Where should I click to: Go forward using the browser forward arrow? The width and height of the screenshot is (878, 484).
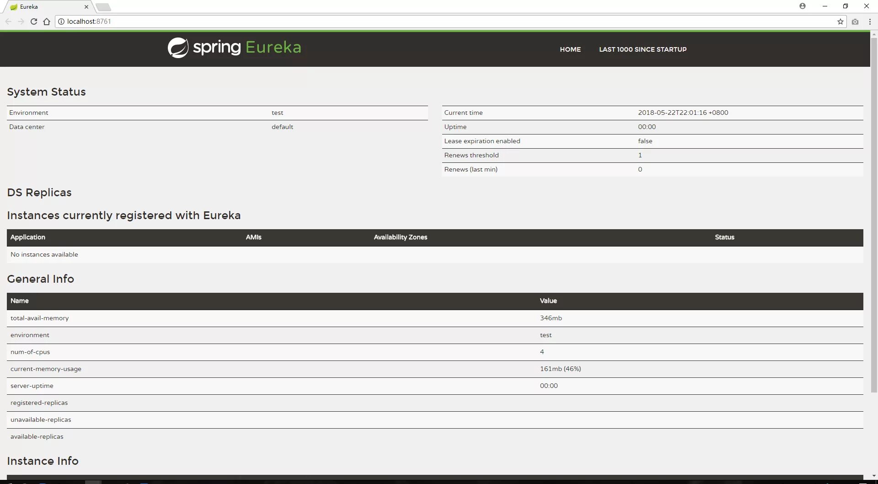click(21, 22)
